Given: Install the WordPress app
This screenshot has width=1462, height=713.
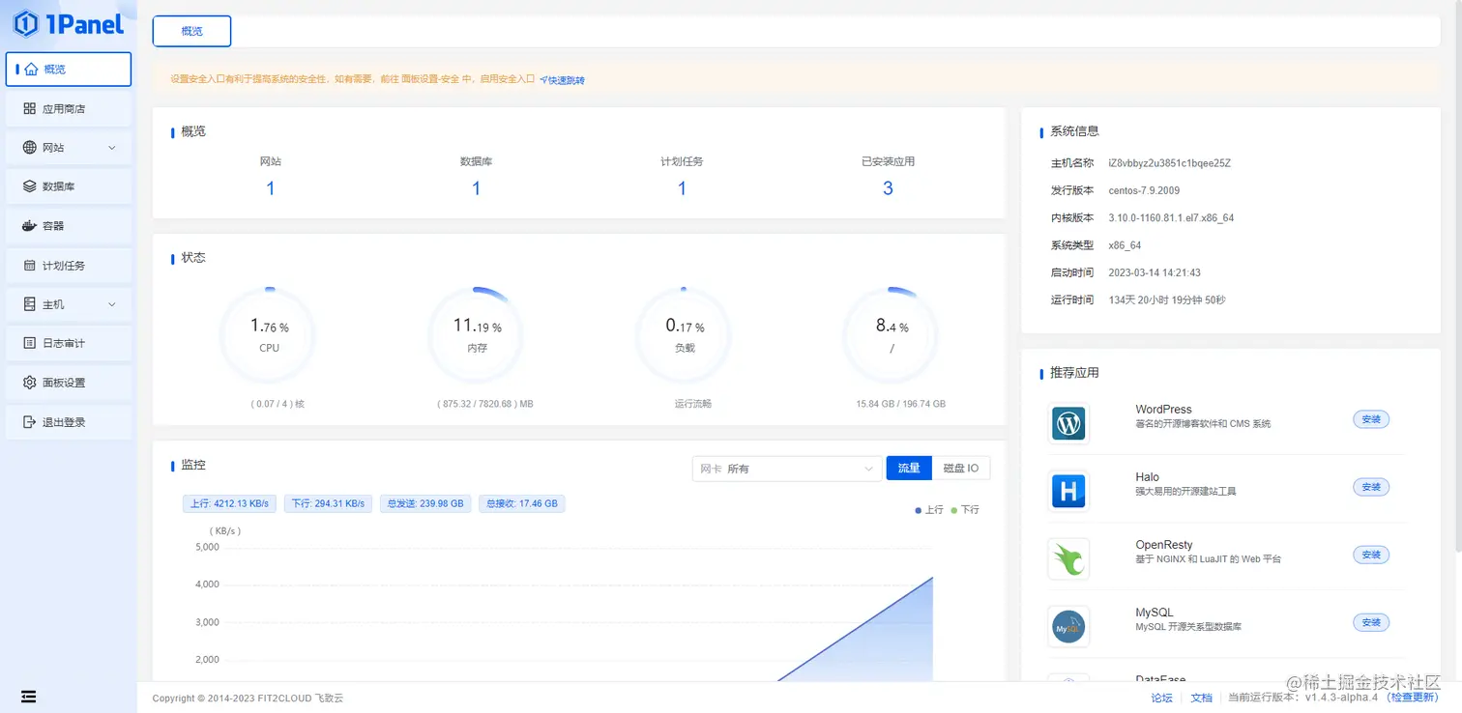Looking at the screenshot, I should point(1371,419).
